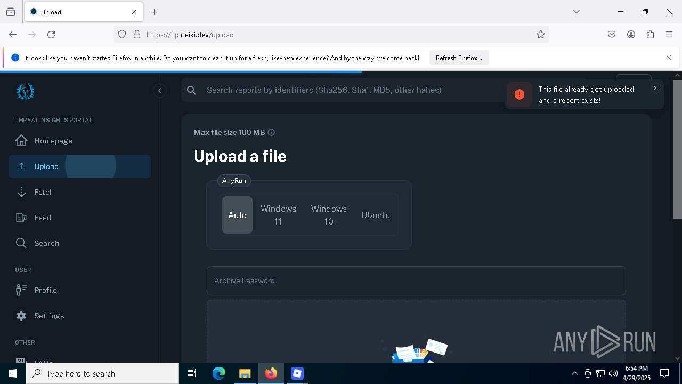Screen dimensions: 682x384
Task: Close the Firefox refresh notification bar
Action: (669, 58)
